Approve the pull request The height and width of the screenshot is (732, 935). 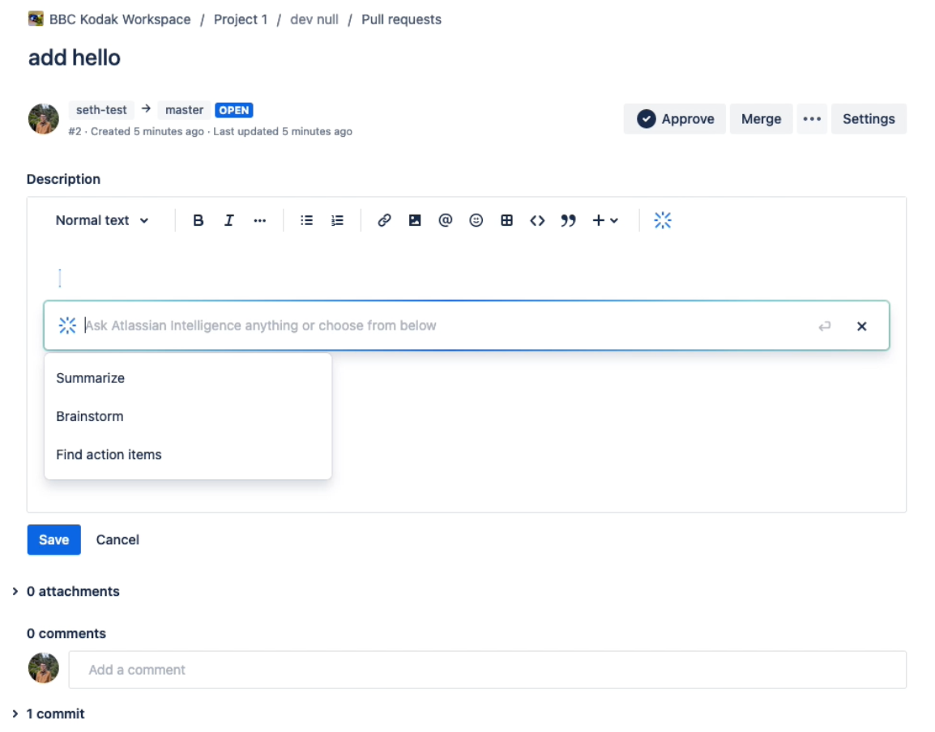pyautogui.click(x=675, y=118)
